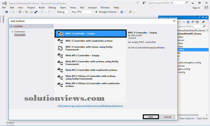Click the toolbar icon right of refresh dropdown
The width and height of the screenshot is (210, 126).
coord(130,12)
